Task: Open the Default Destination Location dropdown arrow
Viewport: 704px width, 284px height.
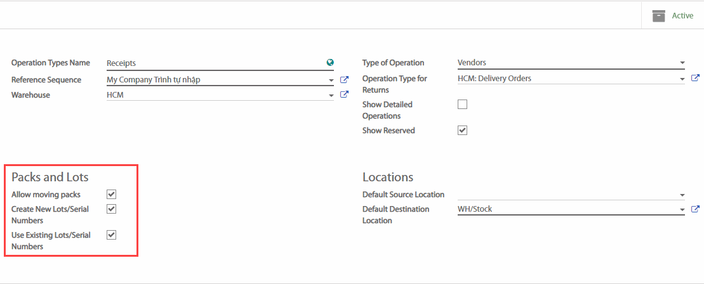Action: (x=682, y=210)
